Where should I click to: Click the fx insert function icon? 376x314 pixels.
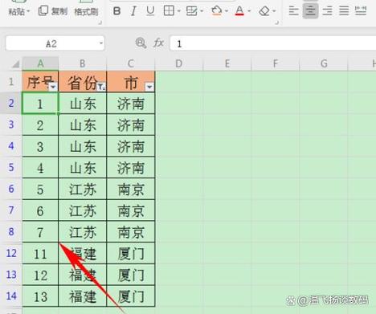click(158, 43)
